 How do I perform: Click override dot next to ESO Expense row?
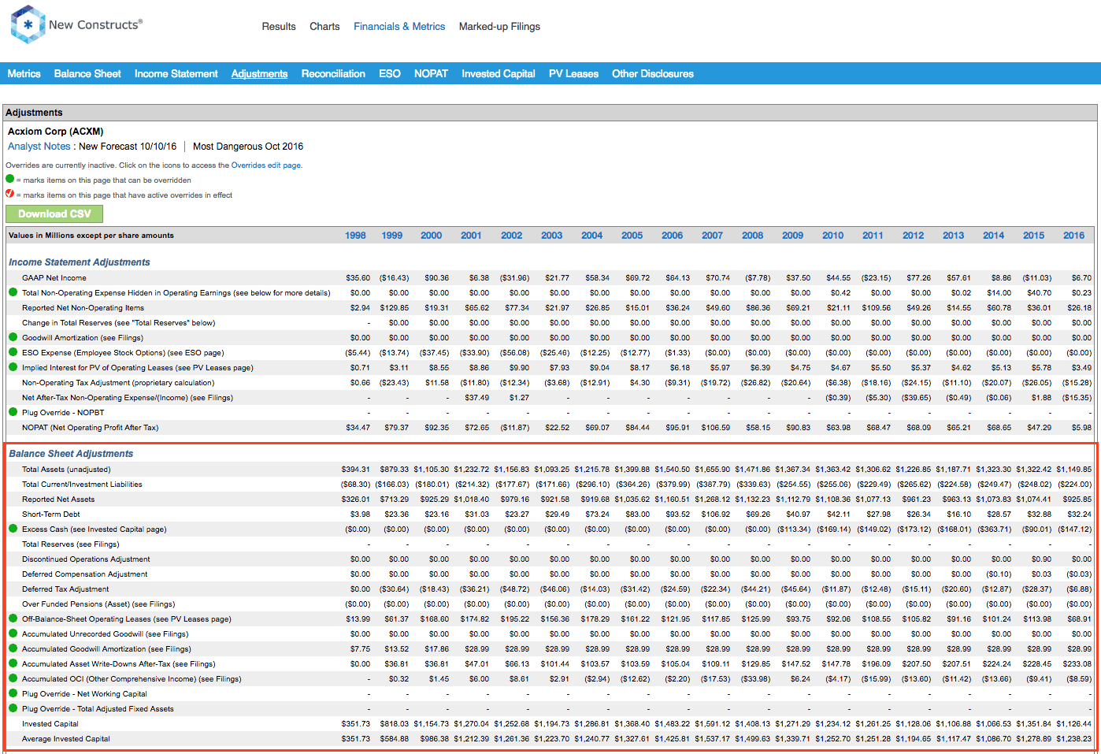13,352
